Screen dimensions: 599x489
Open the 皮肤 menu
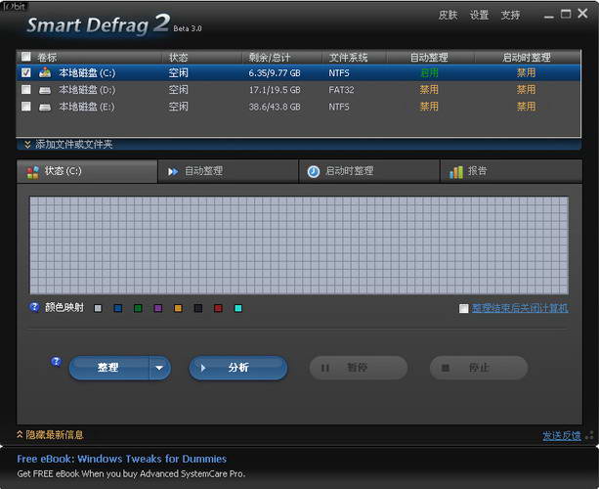click(x=448, y=16)
